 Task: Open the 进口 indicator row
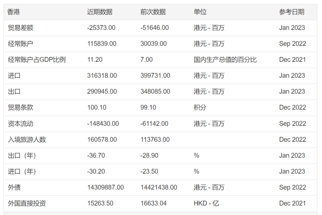pos(14,75)
